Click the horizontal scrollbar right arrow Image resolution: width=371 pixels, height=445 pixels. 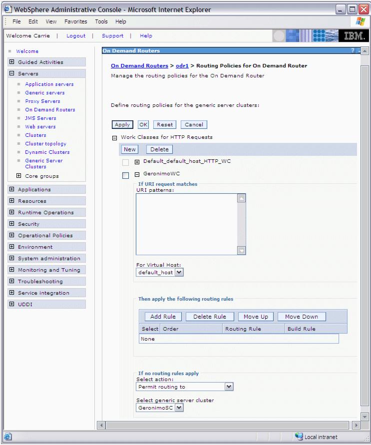(356, 425)
